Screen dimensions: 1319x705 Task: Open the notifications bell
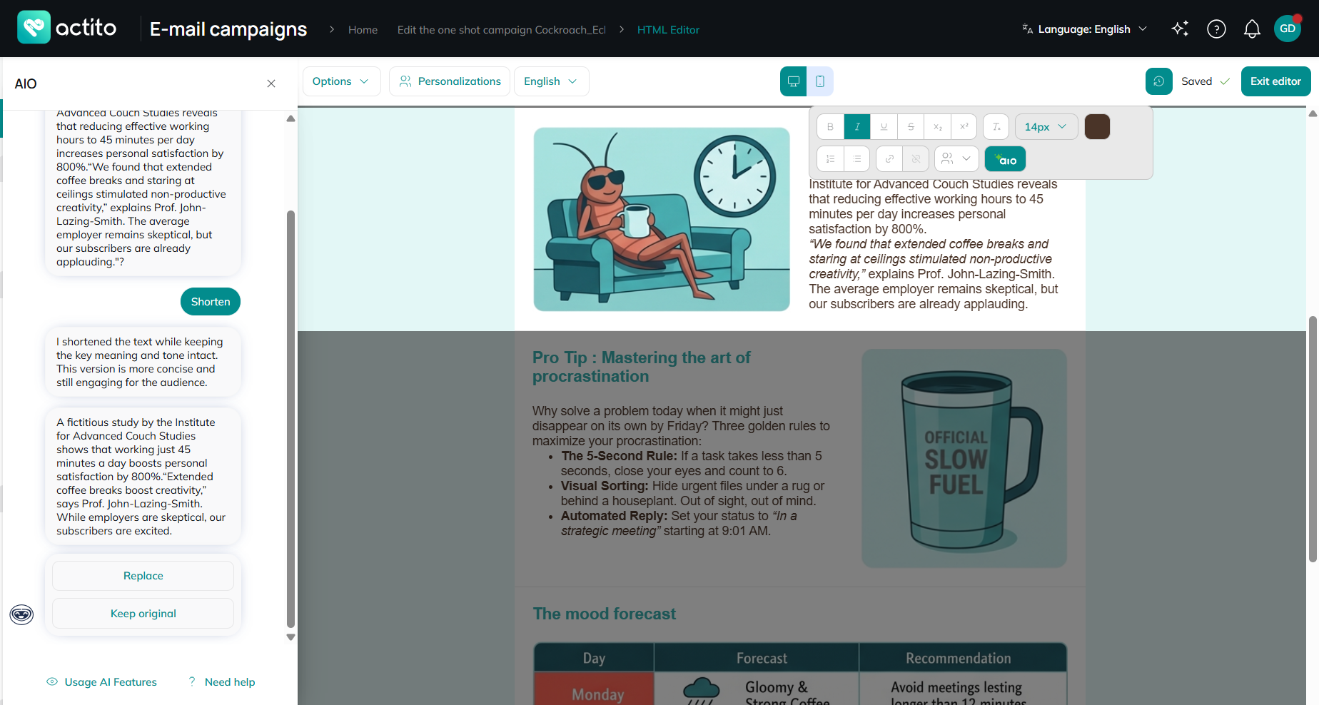(1252, 29)
